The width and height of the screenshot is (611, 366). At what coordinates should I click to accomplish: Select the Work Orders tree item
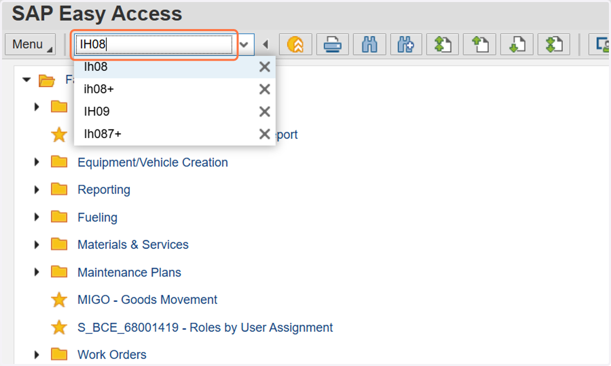click(x=112, y=354)
